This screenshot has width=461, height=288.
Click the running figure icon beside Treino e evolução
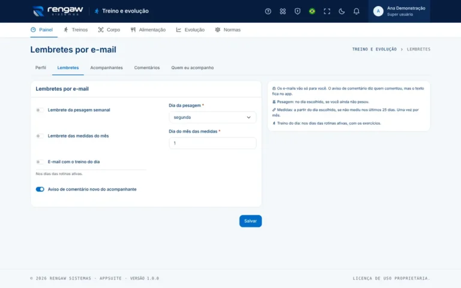(97, 11)
